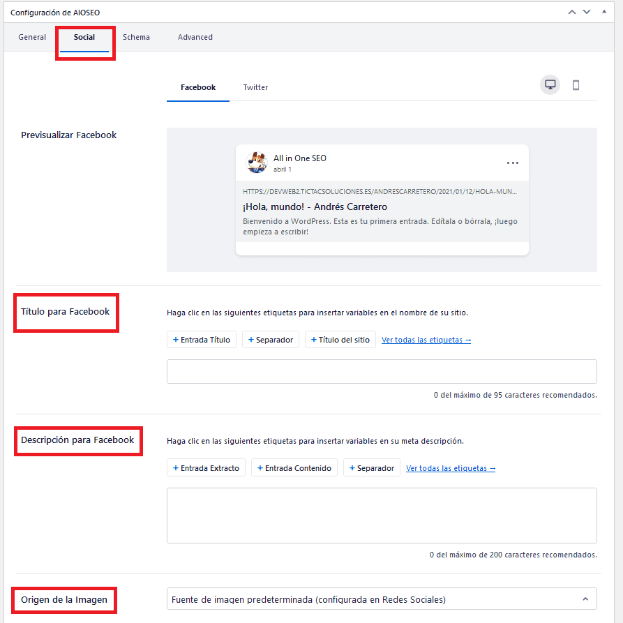Click the All in One SEO page name
623x623 pixels.
pyautogui.click(x=299, y=158)
